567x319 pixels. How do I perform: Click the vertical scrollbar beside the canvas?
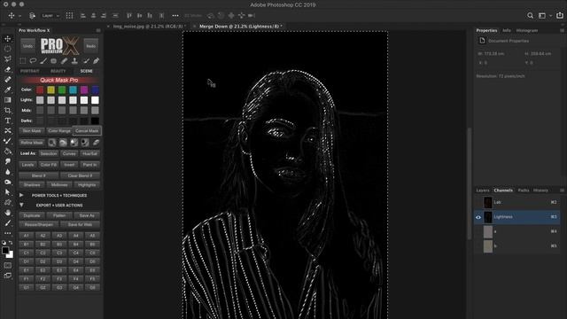point(469,183)
